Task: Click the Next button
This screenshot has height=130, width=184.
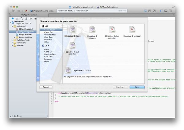Action: coord(137,87)
